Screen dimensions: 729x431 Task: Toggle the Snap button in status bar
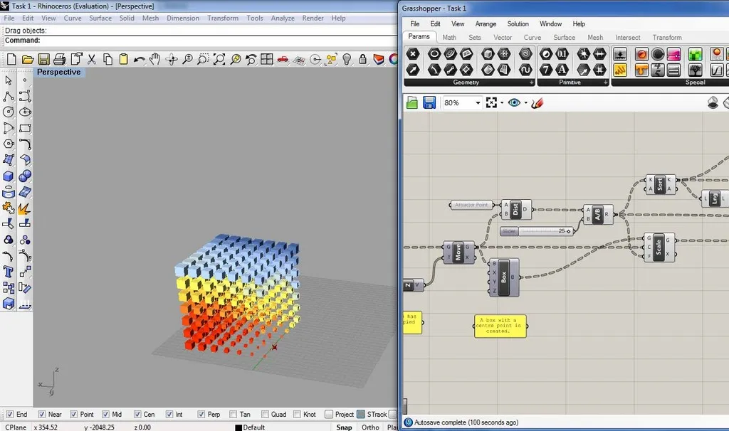click(x=344, y=427)
